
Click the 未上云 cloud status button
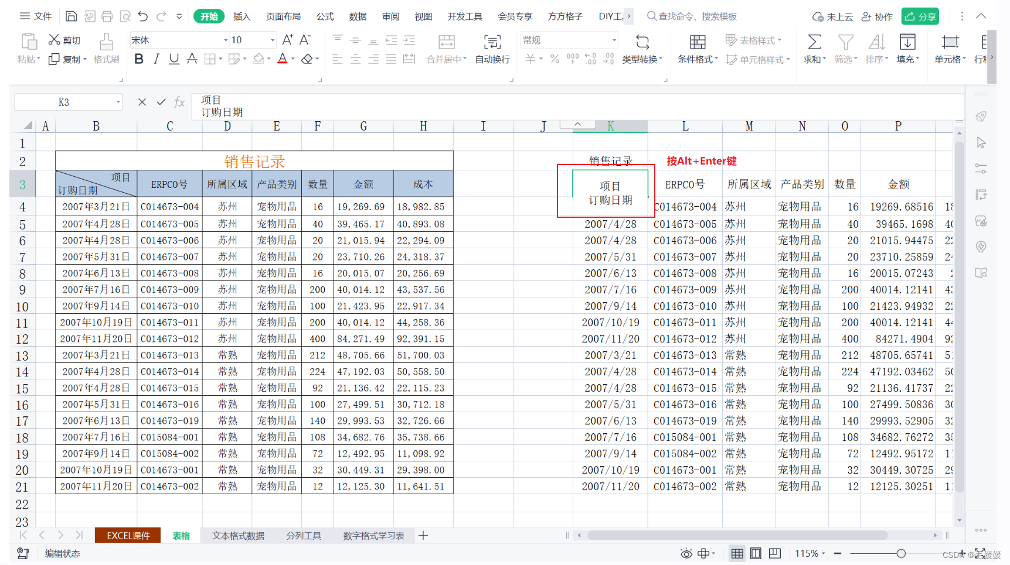[832, 16]
